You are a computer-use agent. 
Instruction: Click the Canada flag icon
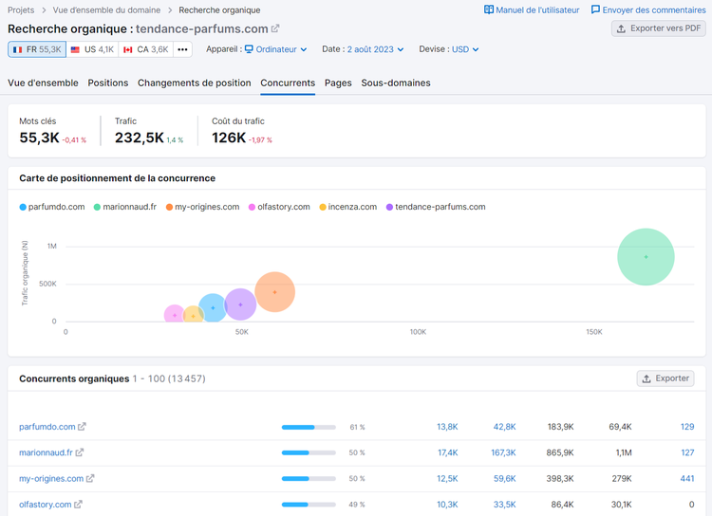click(x=128, y=49)
